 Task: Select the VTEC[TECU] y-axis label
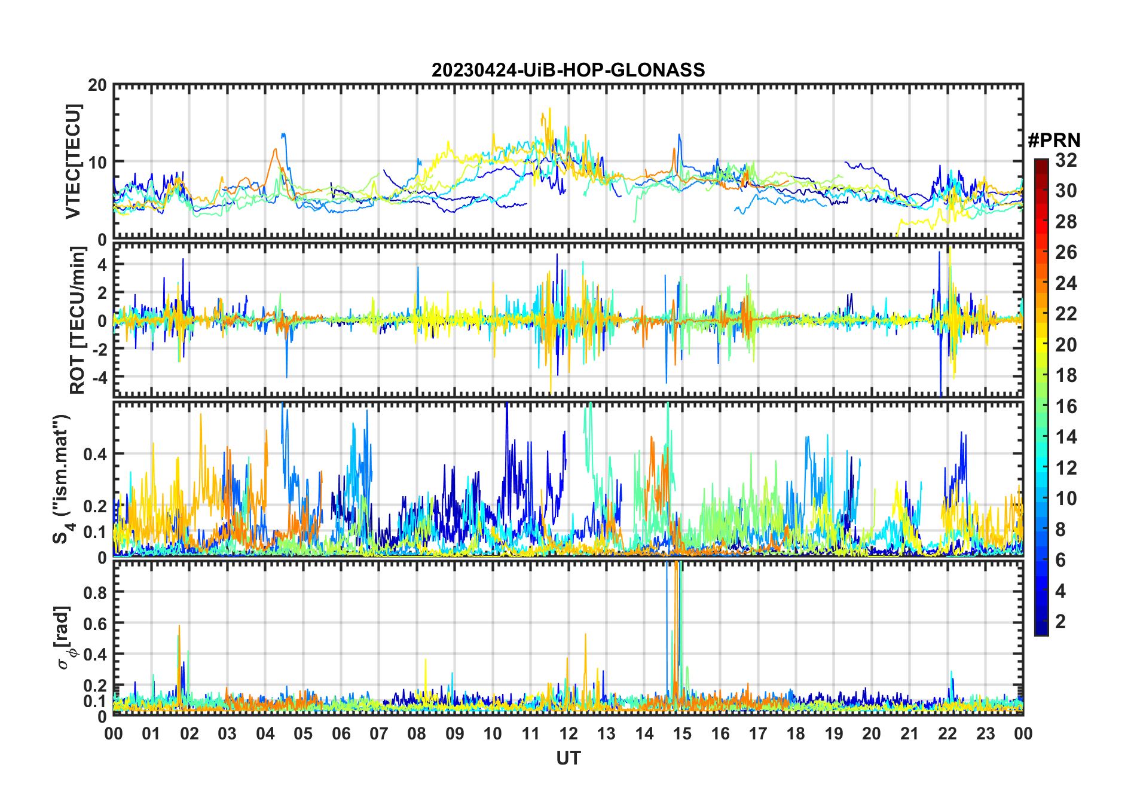click(x=73, y=161)
